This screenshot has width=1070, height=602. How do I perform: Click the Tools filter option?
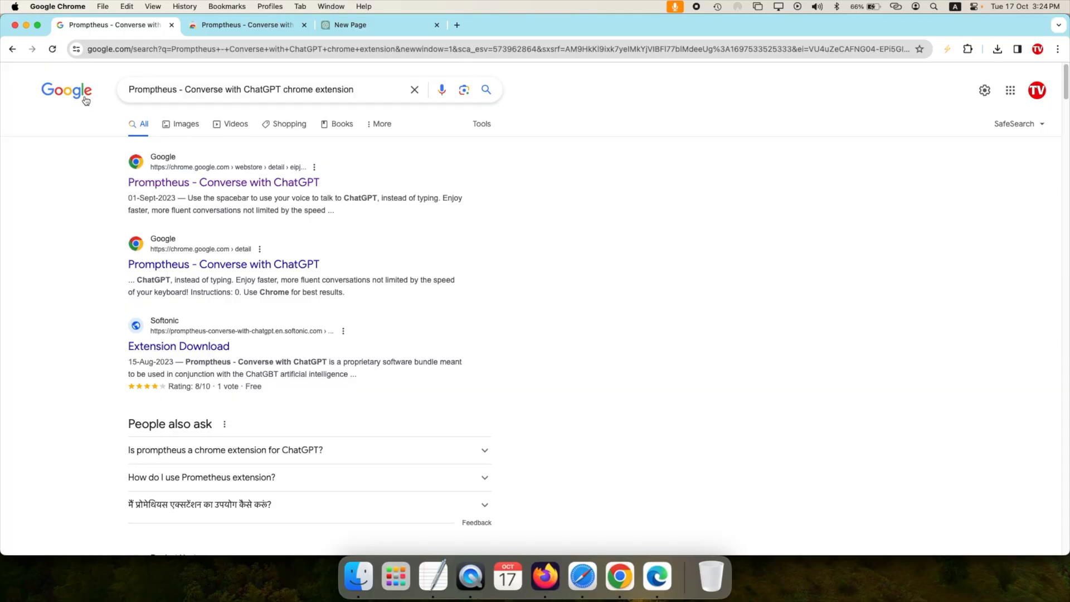point(481,124)
